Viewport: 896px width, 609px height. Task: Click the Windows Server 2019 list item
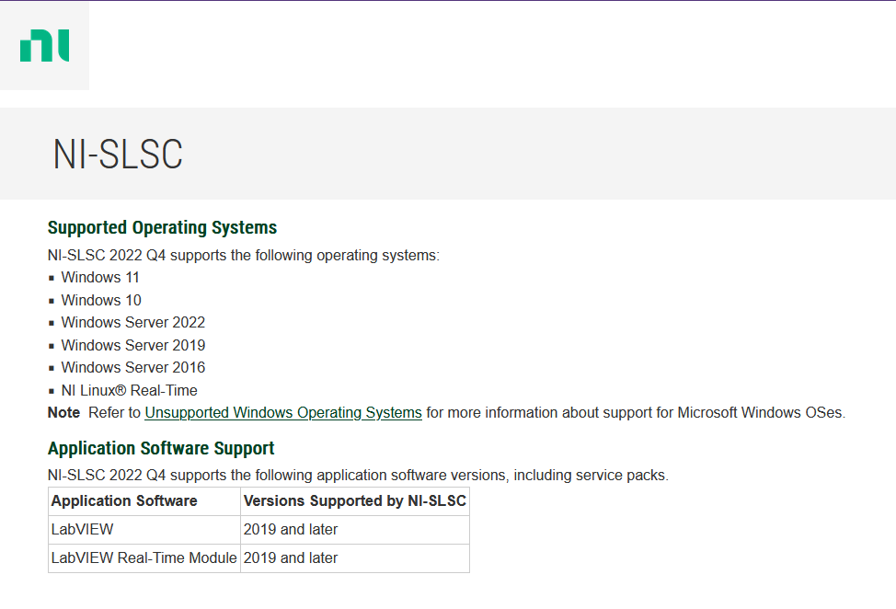pos(133,345)
